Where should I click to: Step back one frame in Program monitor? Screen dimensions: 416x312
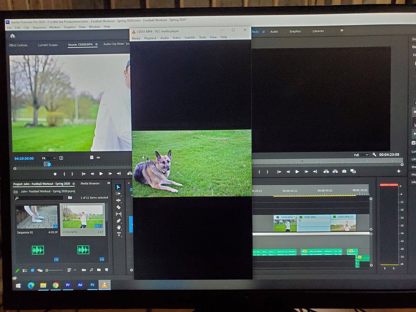pyautogui.click(x=288, y=172)
